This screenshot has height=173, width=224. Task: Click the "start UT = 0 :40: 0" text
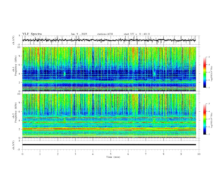click(x=137, y=34)
